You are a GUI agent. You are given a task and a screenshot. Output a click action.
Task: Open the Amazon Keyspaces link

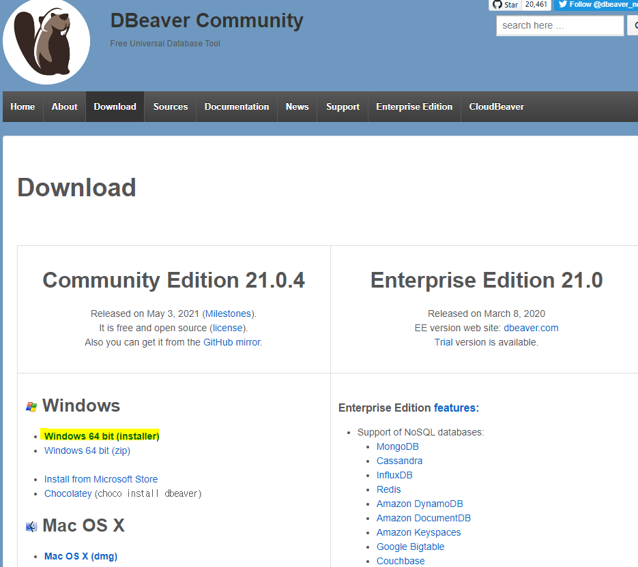point(418,532)
